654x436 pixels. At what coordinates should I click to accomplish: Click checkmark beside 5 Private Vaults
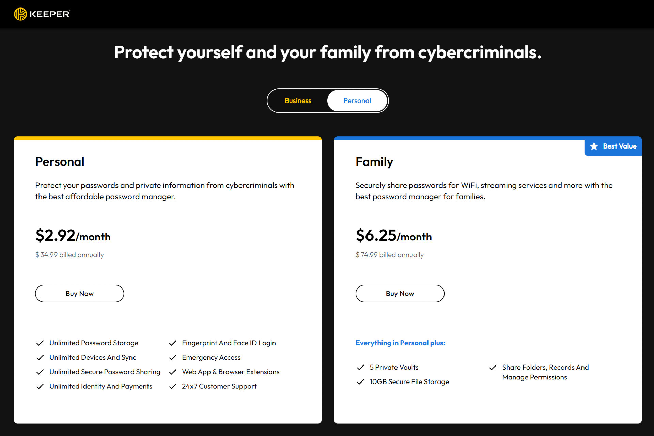point(360,367)
